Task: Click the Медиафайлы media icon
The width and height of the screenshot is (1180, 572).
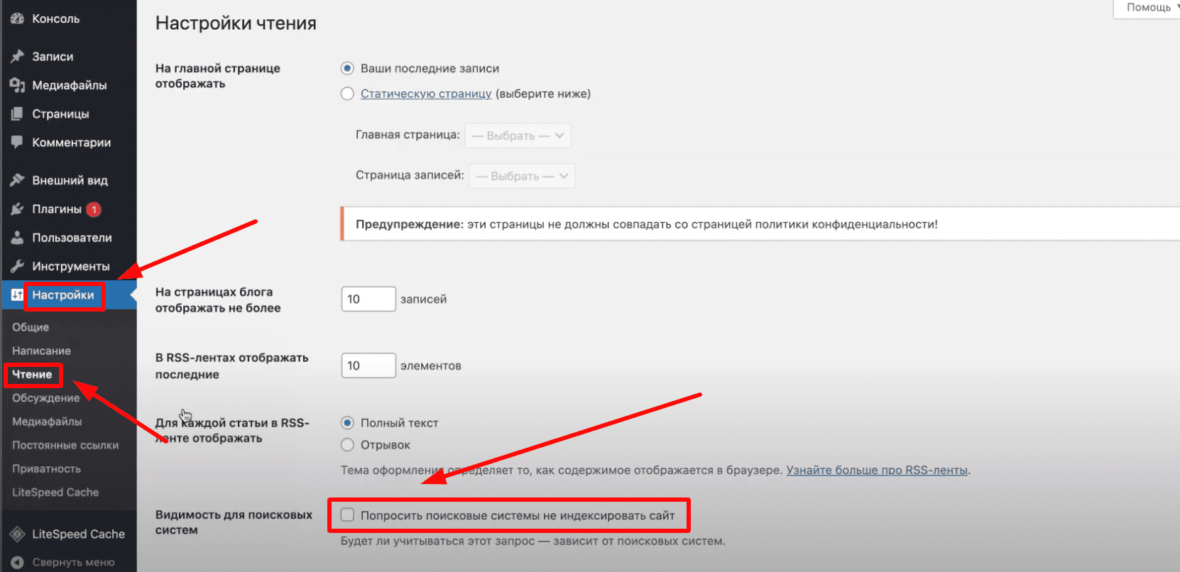Action: (17, 85)
